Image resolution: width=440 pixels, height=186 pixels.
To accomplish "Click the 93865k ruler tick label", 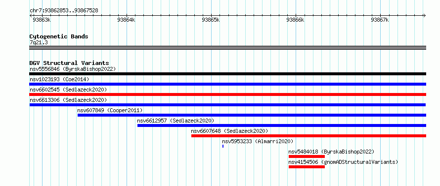I will pyautogui.click(x=211, y=20).
